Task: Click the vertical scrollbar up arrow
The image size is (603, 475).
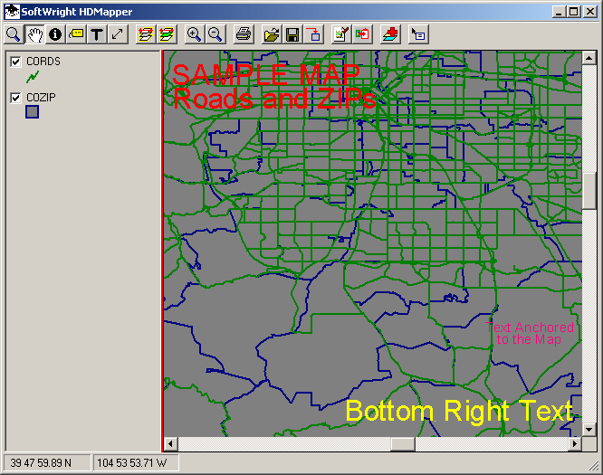Action: 589,58
